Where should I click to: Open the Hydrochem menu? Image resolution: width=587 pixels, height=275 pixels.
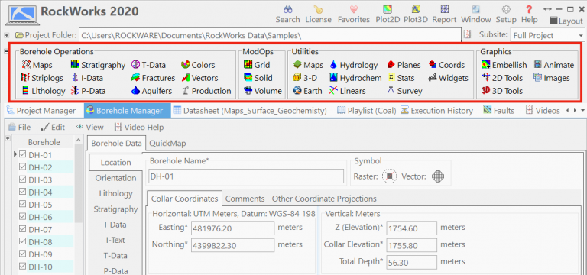tap(355, 78)
